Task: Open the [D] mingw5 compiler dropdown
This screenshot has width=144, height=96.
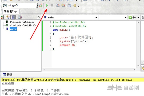Action: [37, 5]
